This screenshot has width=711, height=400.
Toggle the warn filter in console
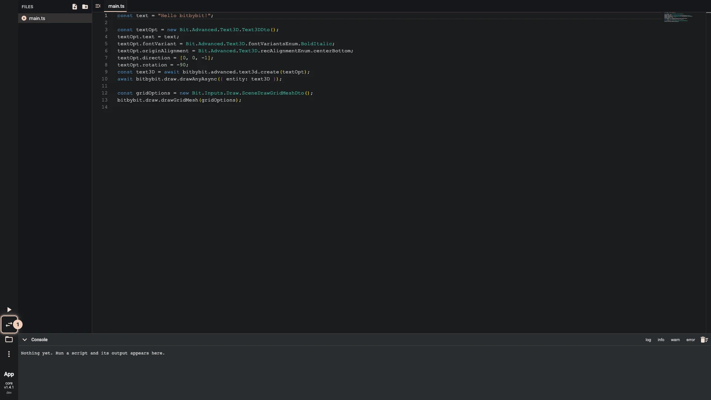coord(675,340)
